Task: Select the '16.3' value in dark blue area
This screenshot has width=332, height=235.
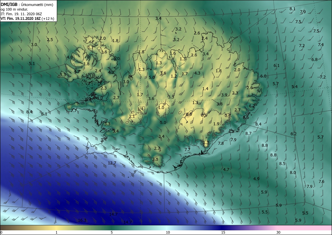Action: (82, 220)
